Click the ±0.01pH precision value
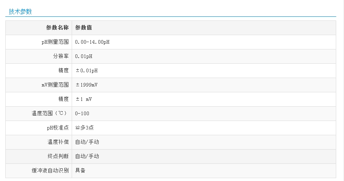The height and width of the screenshot is (181, 344). tap(86, 71)
